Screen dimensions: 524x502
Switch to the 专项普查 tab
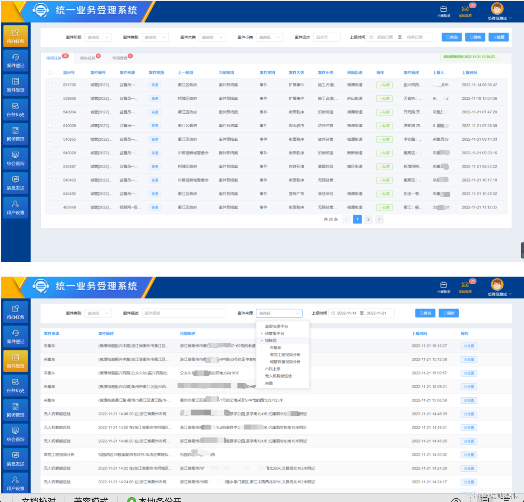tap(120, 58)
